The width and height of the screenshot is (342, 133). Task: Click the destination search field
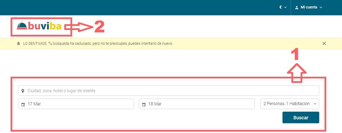(168, 91)
